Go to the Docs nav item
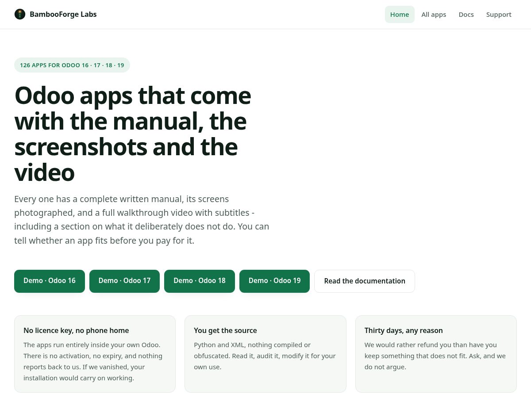This screenshot has height=398, width=531. (x=466, y=14)
